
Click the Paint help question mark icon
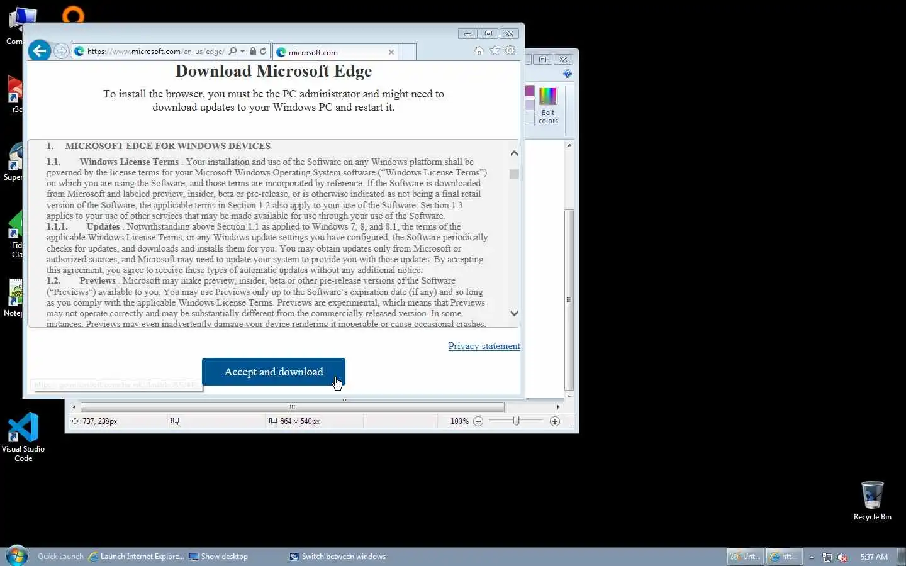(568, 74)
